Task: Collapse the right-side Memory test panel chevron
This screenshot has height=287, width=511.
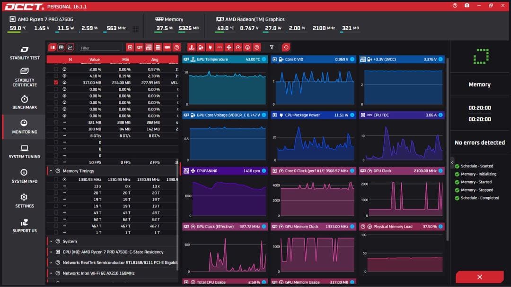Action: [x=452, y=162]
